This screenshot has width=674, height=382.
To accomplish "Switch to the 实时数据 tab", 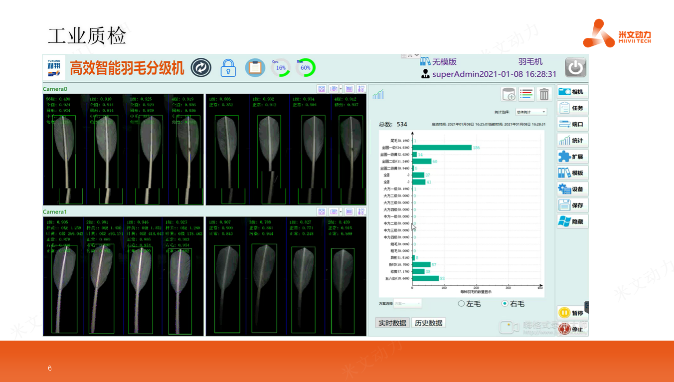I will click(x=392, y=323).
